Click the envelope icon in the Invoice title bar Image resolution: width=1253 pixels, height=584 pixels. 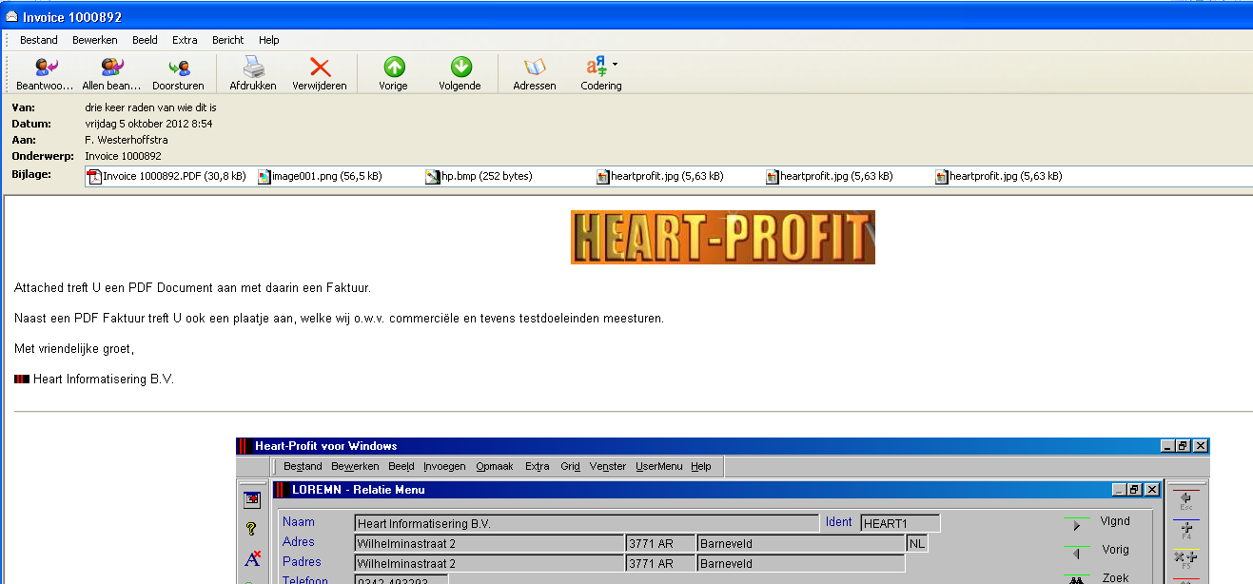point(11,16)
